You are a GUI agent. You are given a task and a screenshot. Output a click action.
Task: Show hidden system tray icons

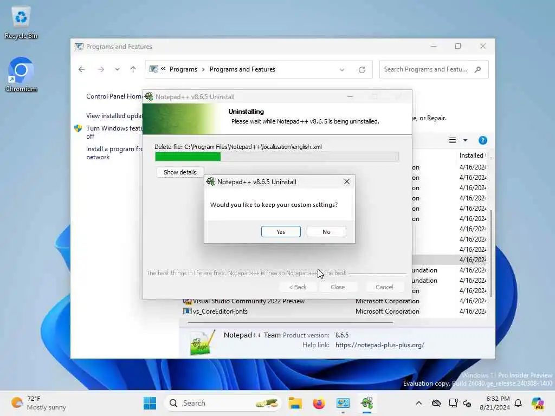tap(419, 403)
